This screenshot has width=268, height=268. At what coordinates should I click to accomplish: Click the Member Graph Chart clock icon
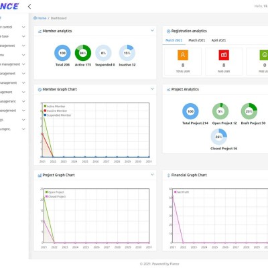[40, 90]
